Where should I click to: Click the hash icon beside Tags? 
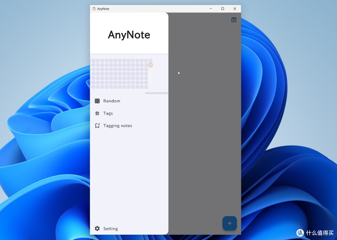click(x=97, y=113)
